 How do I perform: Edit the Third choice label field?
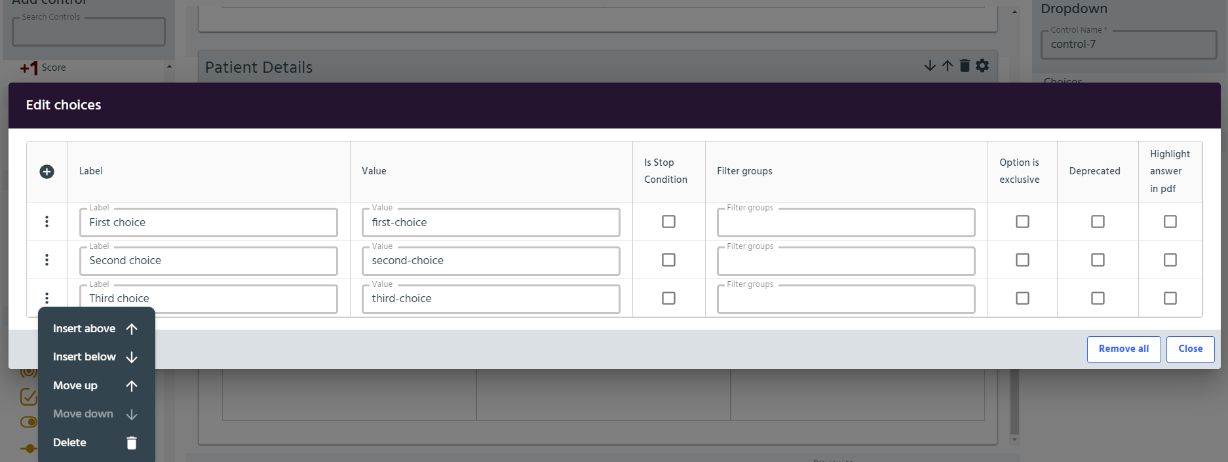tap(208, 299)
